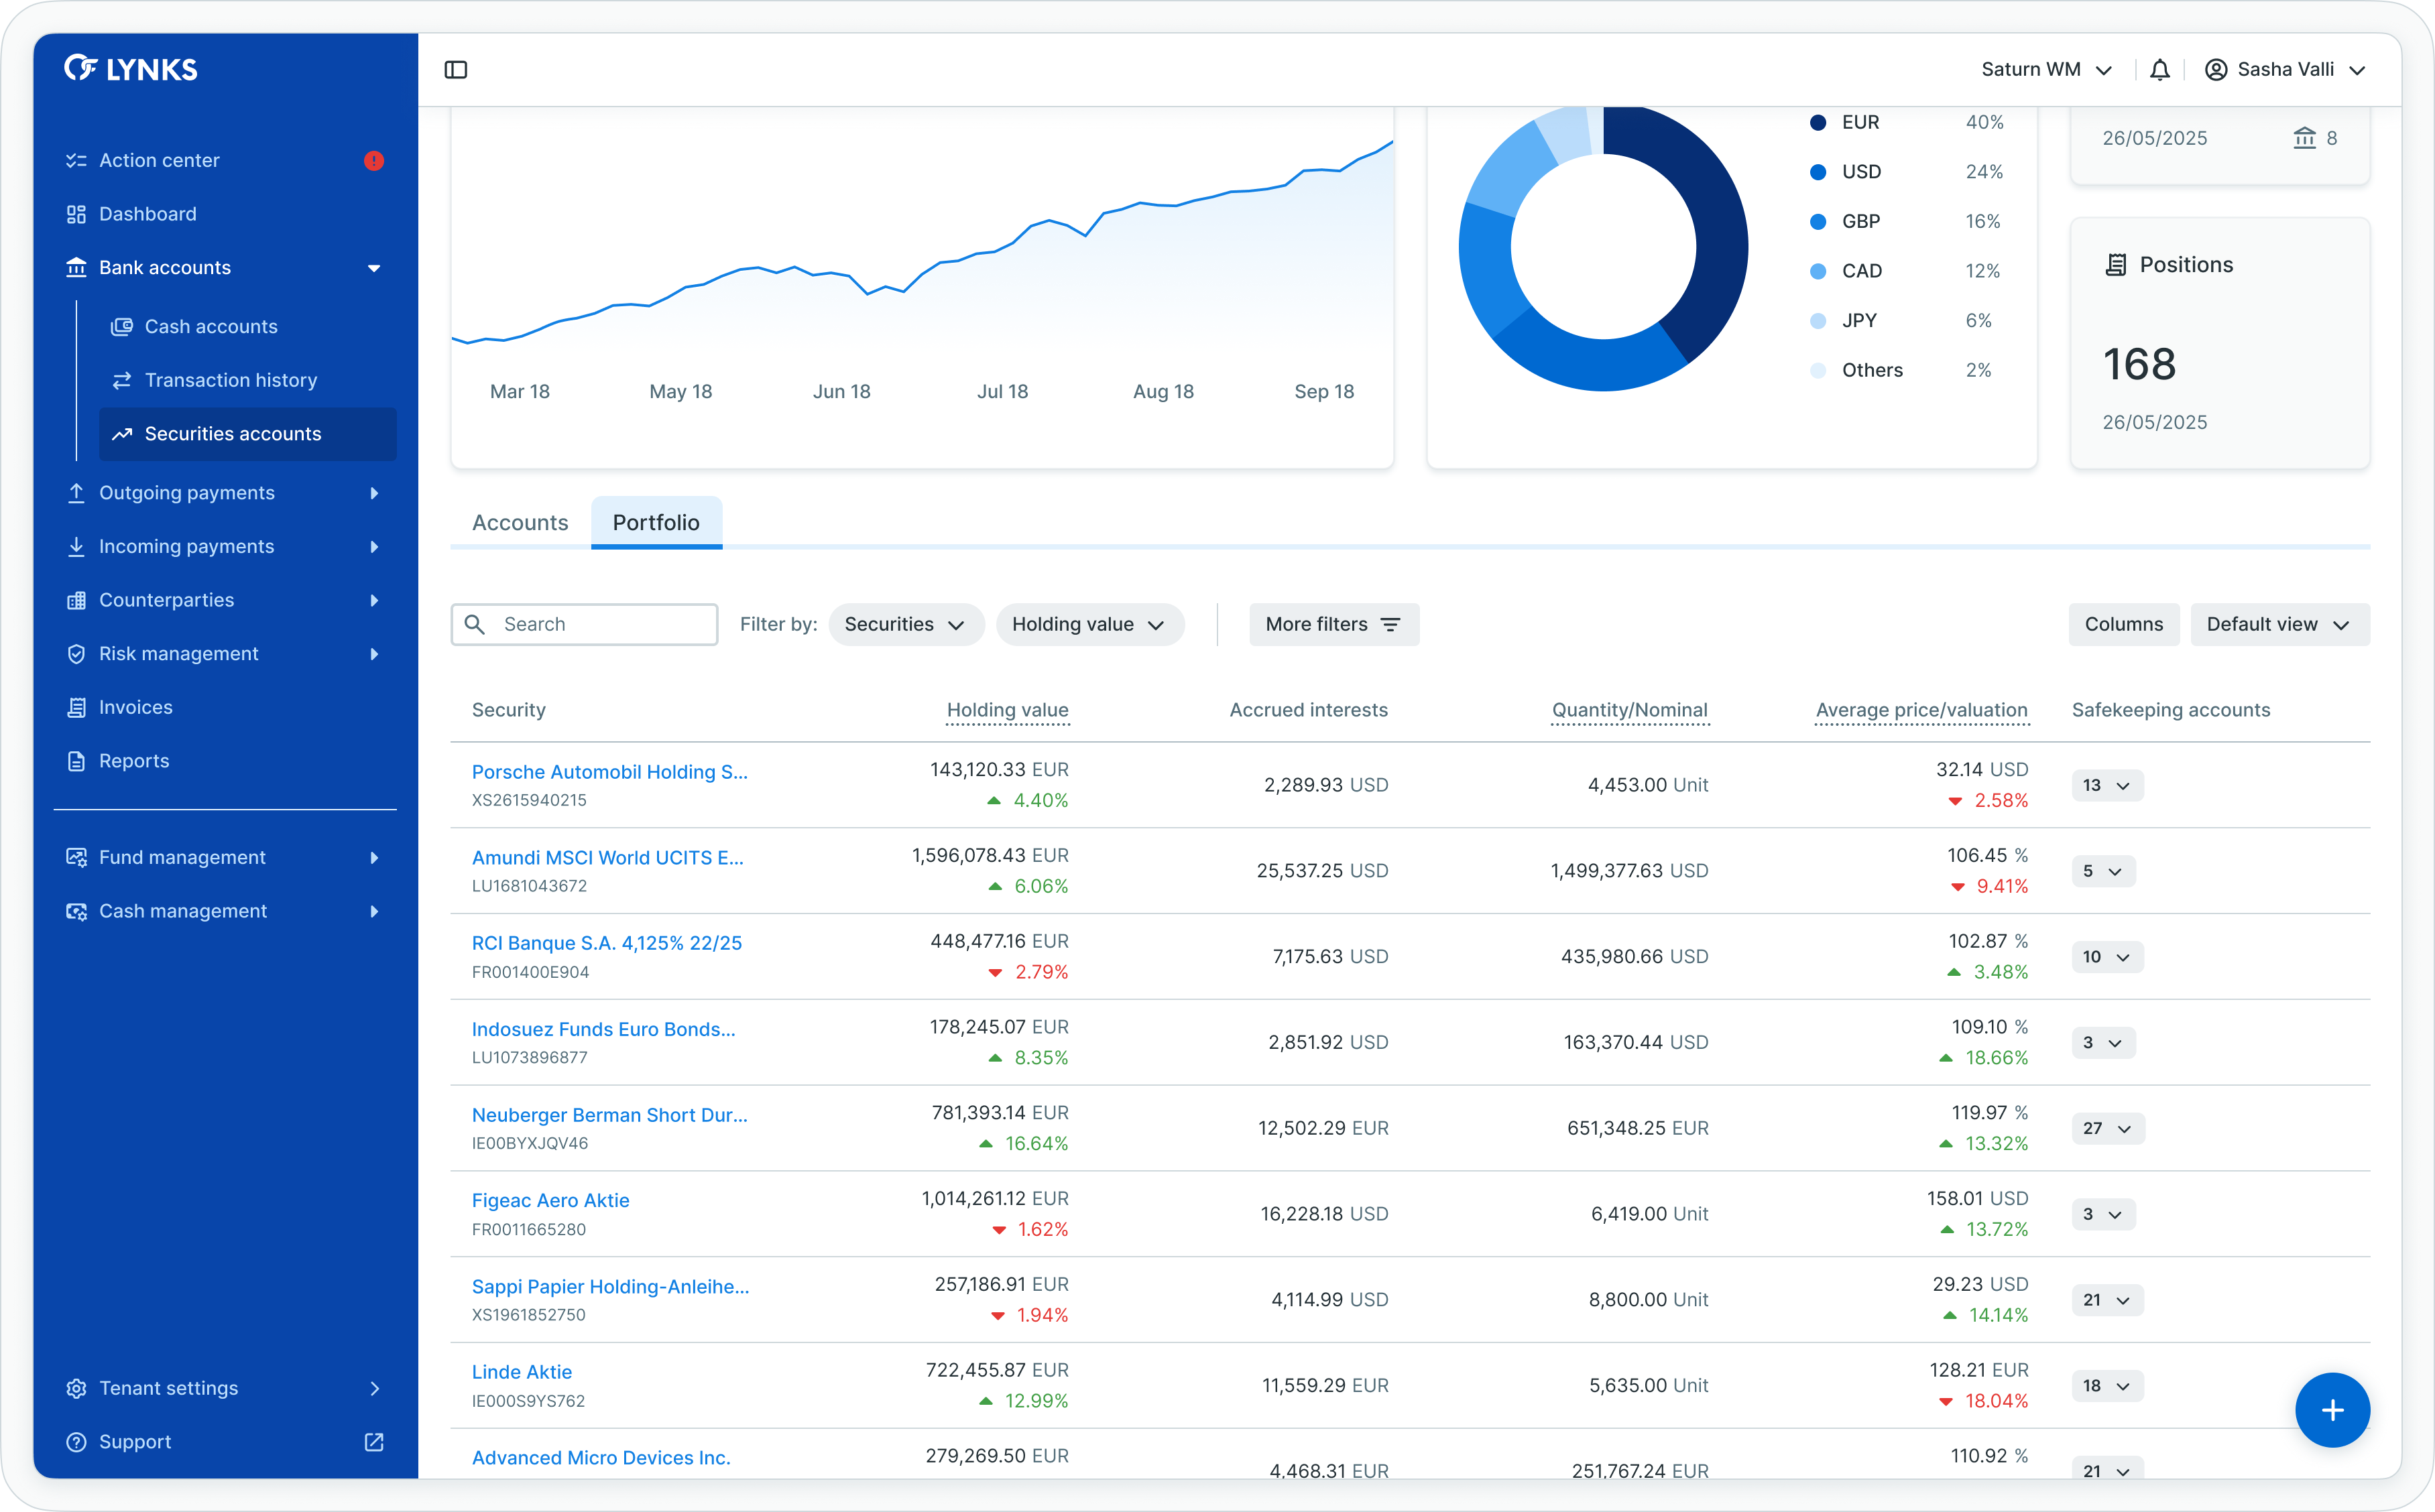
Task: Expand safekeeping accounts for Porsche row
Action: click(2106, 785)
